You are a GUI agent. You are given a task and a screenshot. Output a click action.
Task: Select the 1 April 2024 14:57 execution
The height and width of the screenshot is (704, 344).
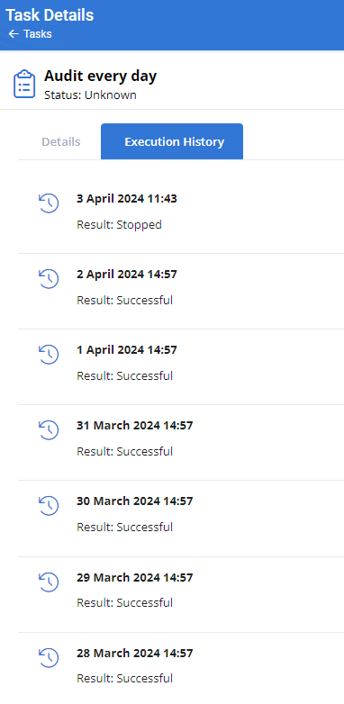point(181,366)
